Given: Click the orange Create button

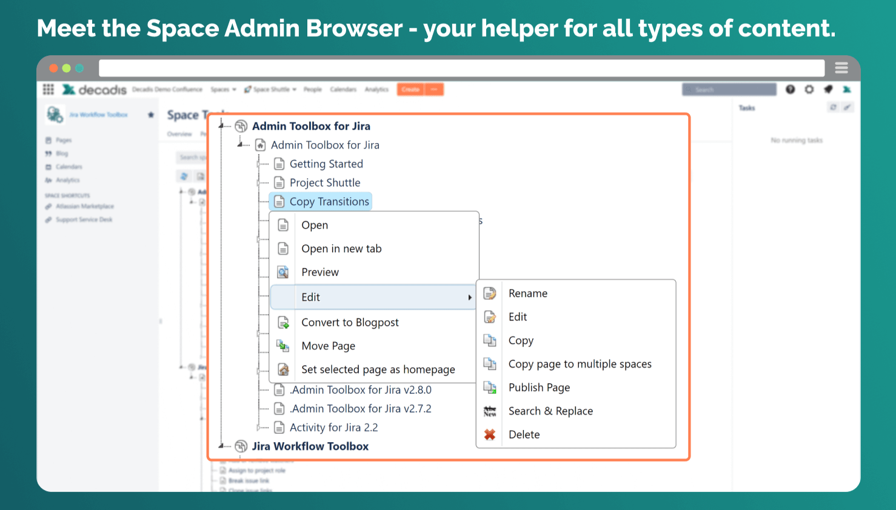Looking at the screenshot, I should coord(410,90).
